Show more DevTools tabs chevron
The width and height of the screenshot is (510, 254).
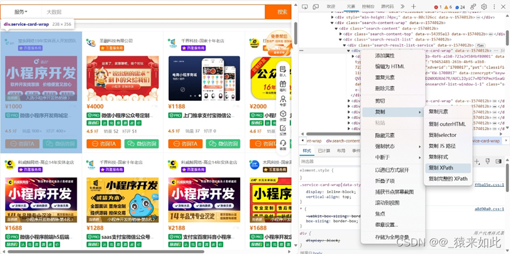tap(403, 6)
